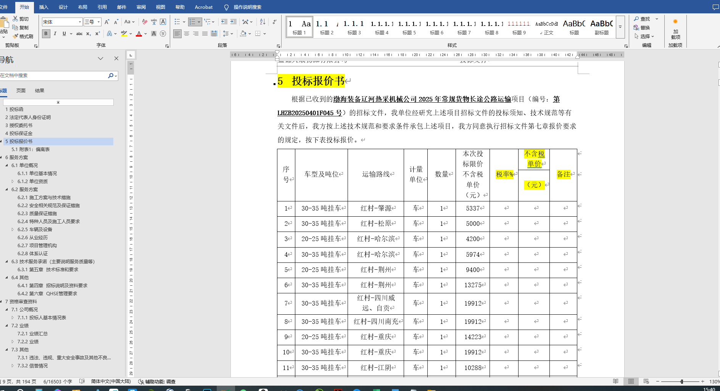Apply strikethrough formatting (abc)
This screenshot has width=720, height=391.
coord(79,34)
